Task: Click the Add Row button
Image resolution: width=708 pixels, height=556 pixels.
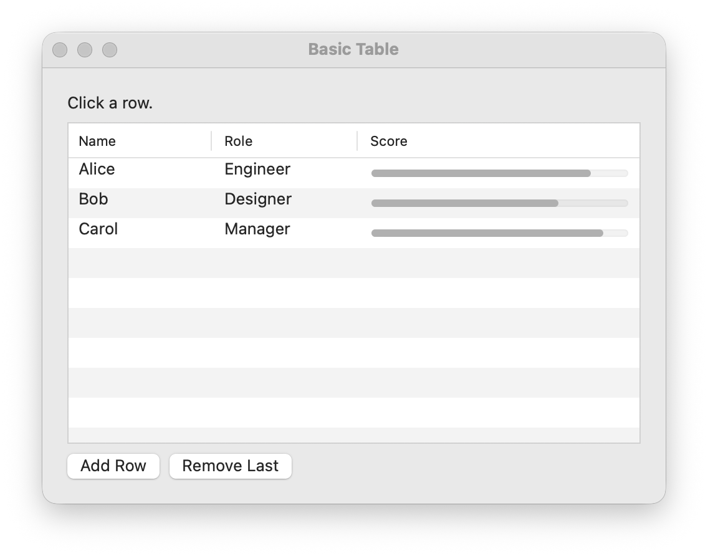Action: (x=113, y=466)
